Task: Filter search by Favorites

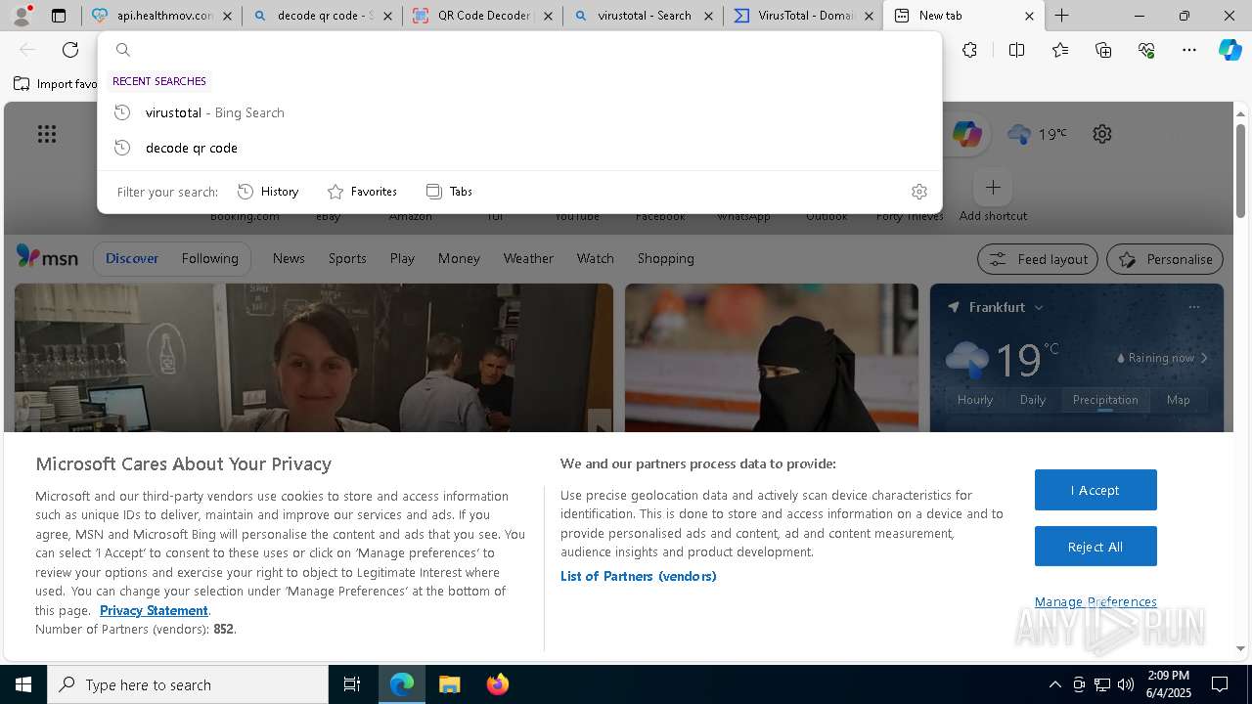Action: tap(362, 192)
